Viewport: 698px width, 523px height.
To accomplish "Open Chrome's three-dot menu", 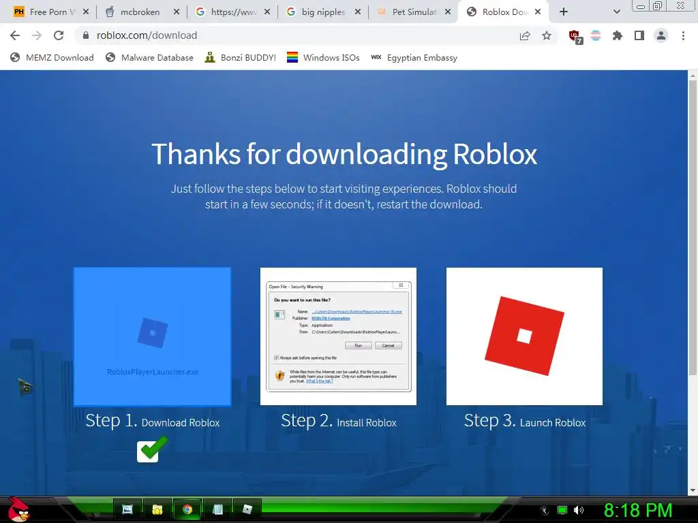I will (x=683, y=35).
